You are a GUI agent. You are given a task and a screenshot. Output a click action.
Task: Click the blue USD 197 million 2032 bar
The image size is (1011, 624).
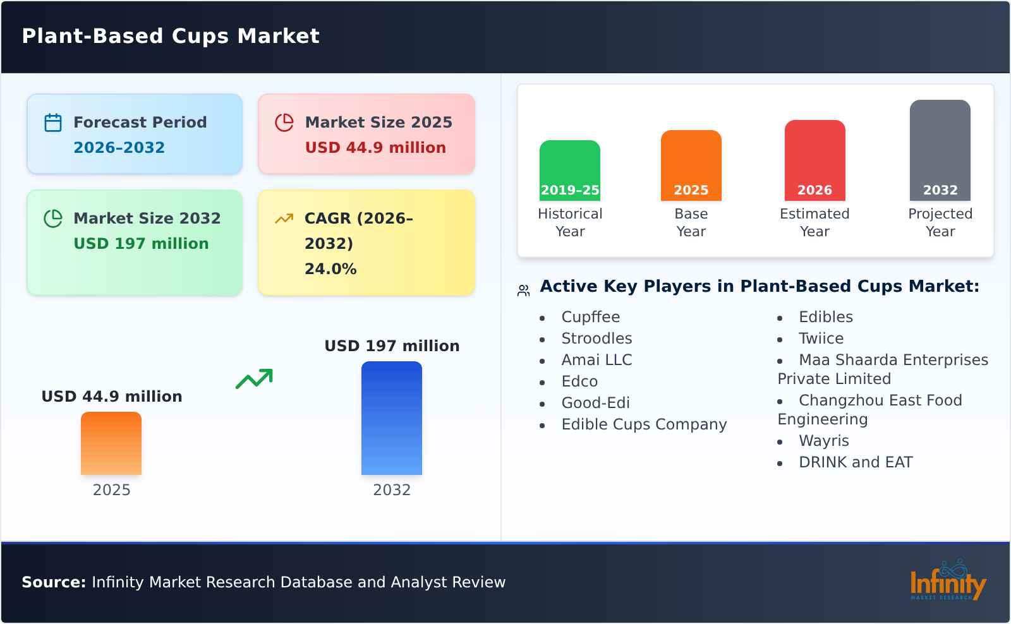392,418
